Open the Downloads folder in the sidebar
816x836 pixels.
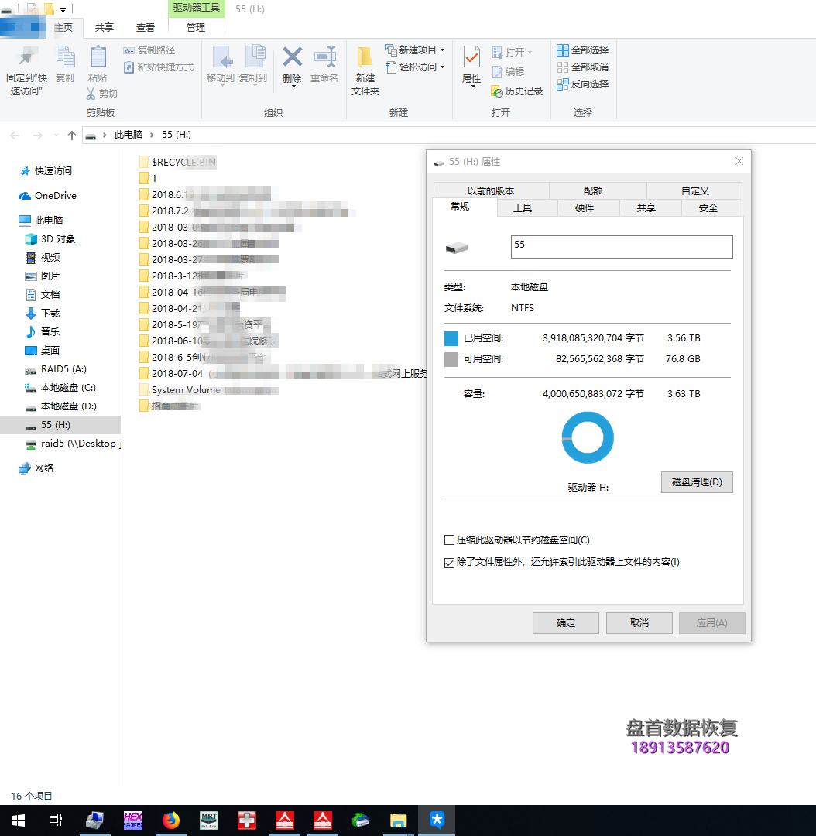point(43,313)
